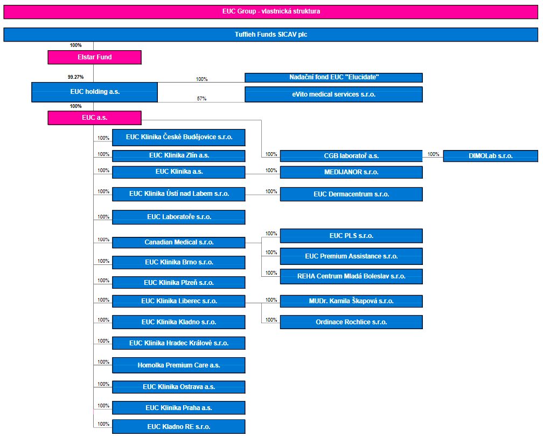Screen dimensions: 543x436
Task: Click eVito medical services s.r.o. box
Action: [x=333, y=94]
